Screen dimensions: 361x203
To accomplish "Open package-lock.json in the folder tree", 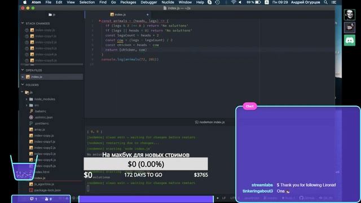I will coord(47,190).
